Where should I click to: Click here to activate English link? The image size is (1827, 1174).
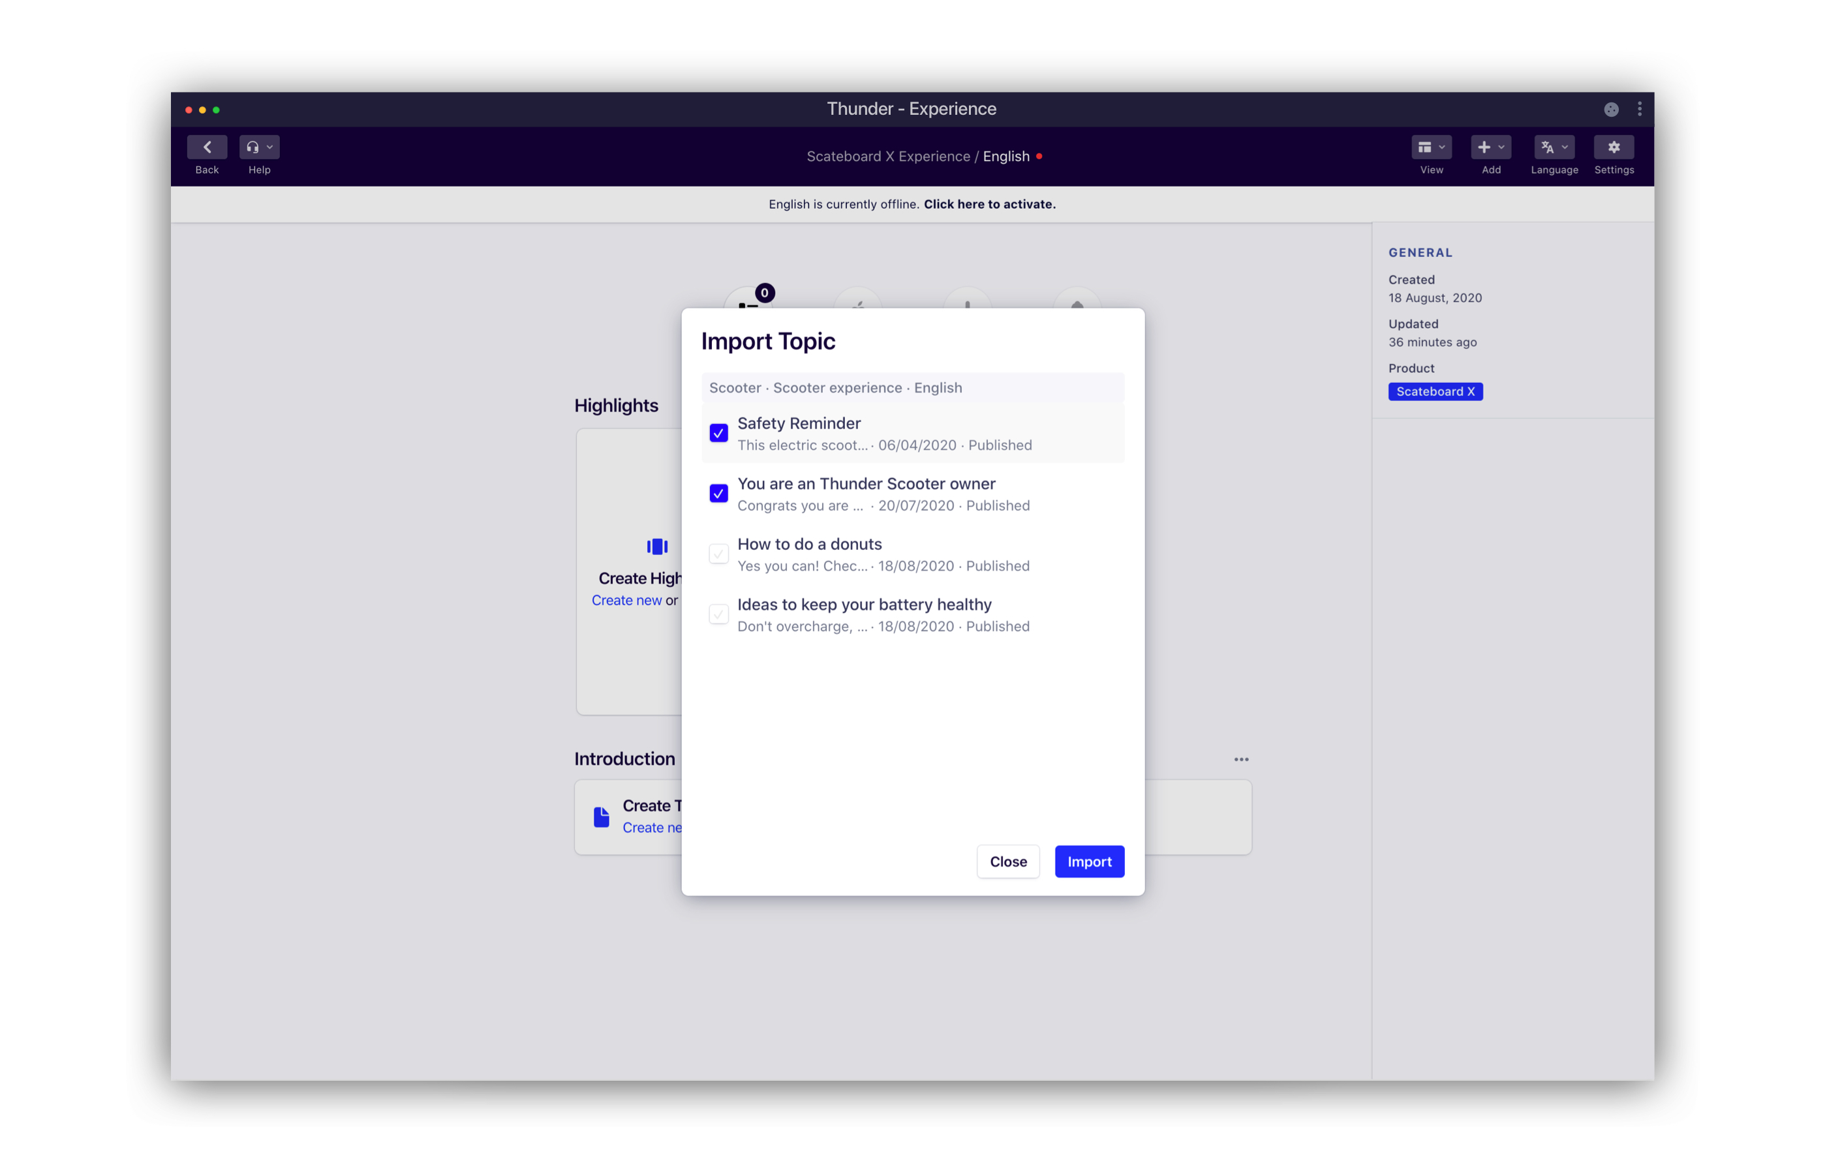(989, 204)
